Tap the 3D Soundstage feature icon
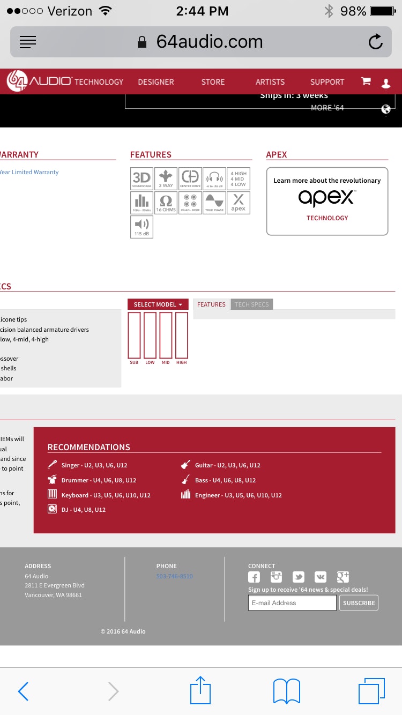The height and width of the screenshot is (715, 402). 142,178
